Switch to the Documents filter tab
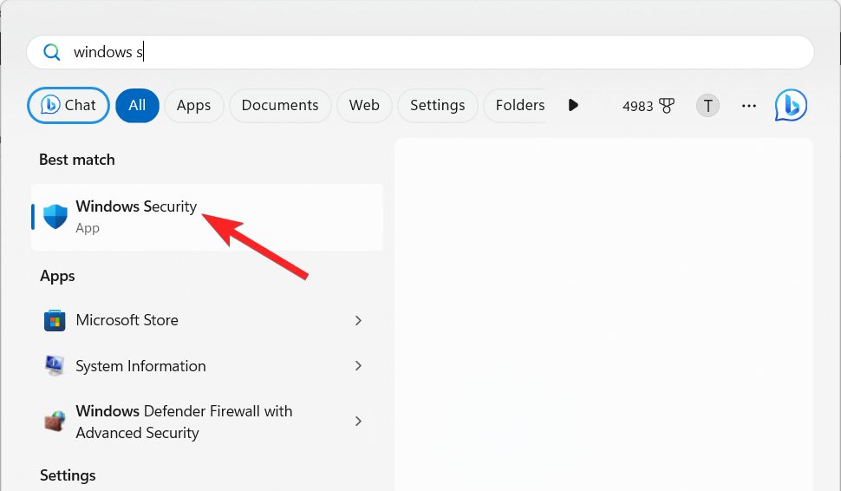The image size is (841, 491). click(x=280, y=105)
